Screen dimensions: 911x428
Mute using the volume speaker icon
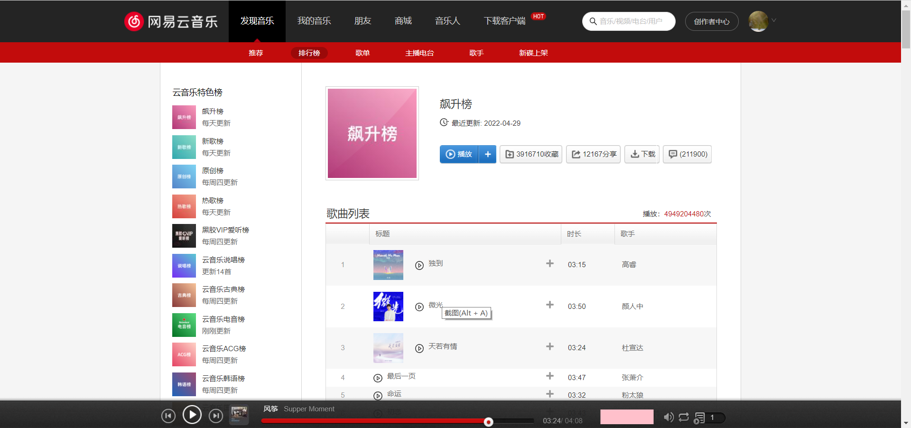[669, 417]
